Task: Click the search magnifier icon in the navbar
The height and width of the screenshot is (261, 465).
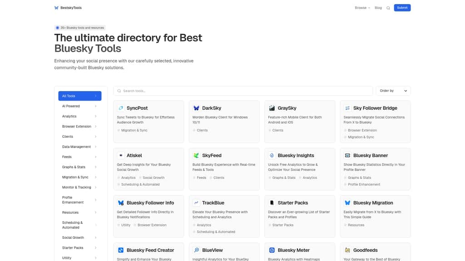Action: tap(388, 8)
